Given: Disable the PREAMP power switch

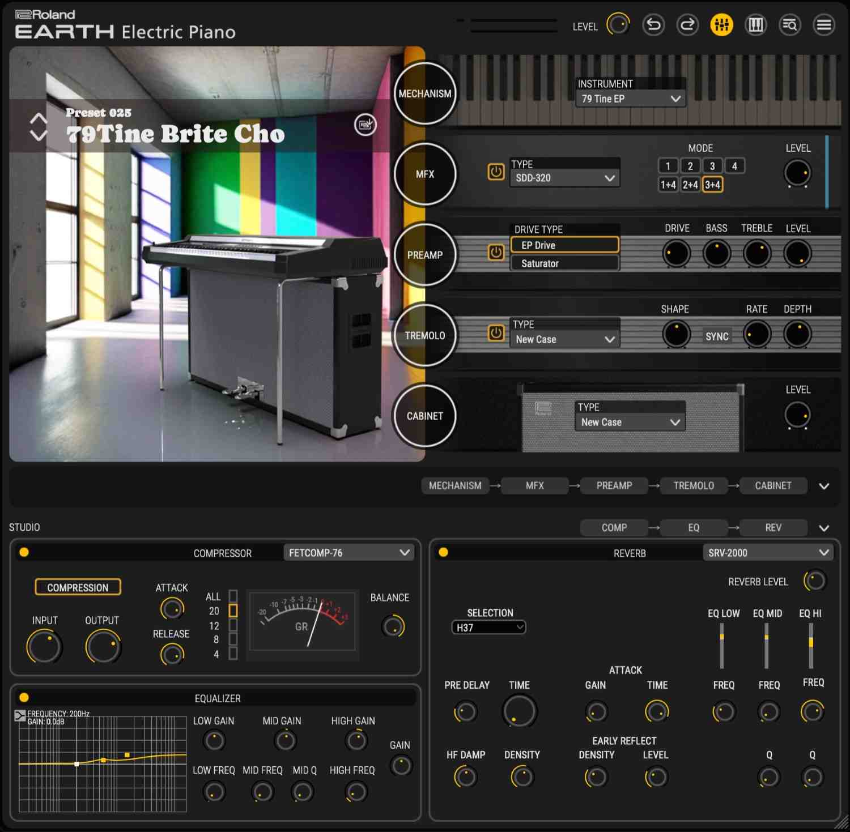Looking at the screenshot, I should [495, 253].
